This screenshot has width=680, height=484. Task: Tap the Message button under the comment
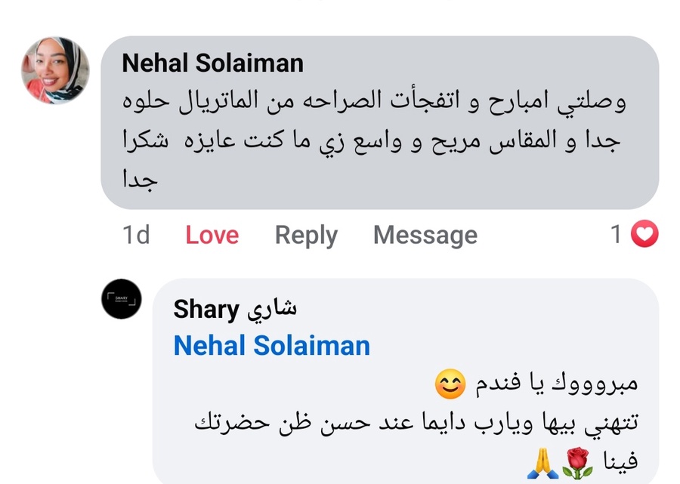(x=425, y=235)
